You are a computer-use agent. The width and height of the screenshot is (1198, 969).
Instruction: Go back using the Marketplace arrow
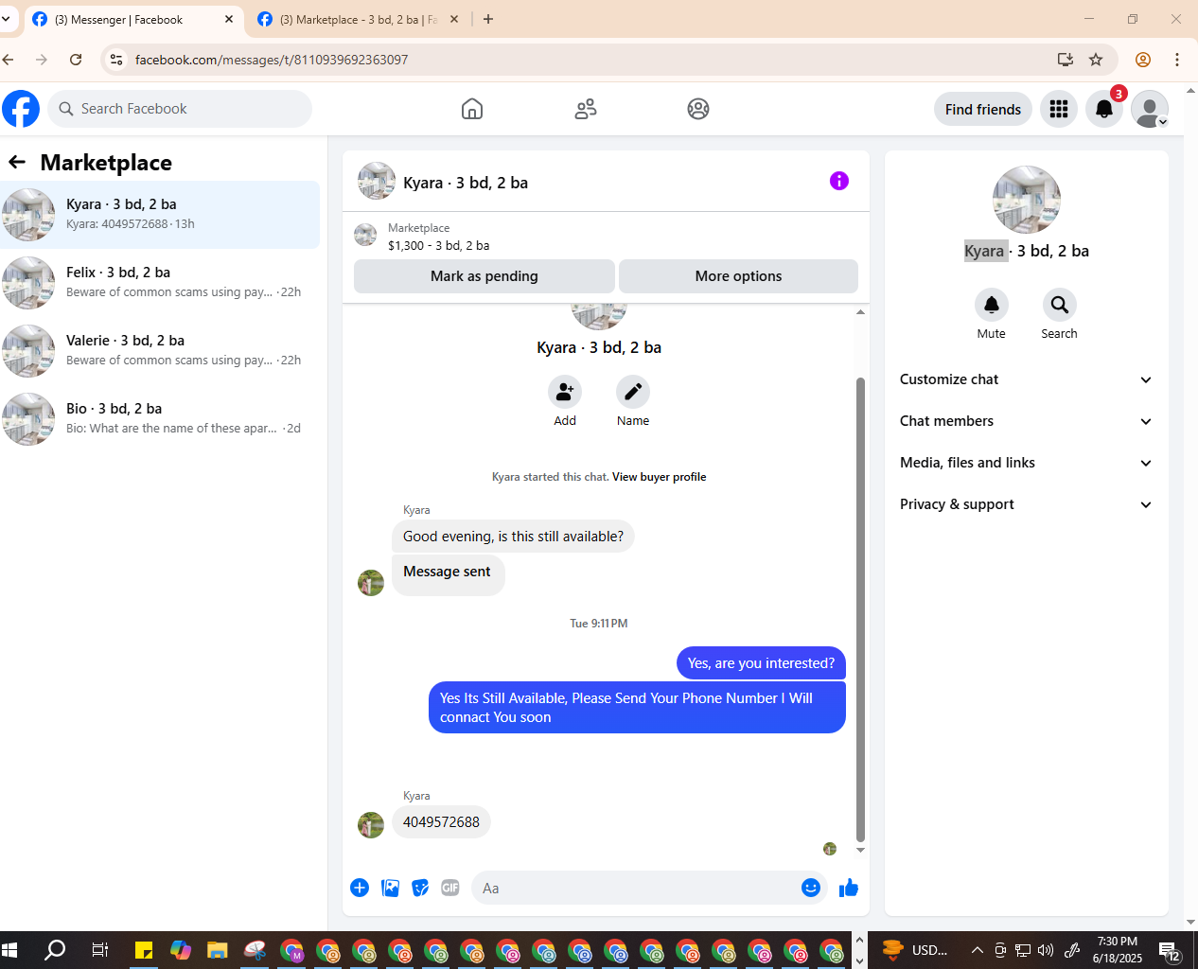tap(17, 162)
